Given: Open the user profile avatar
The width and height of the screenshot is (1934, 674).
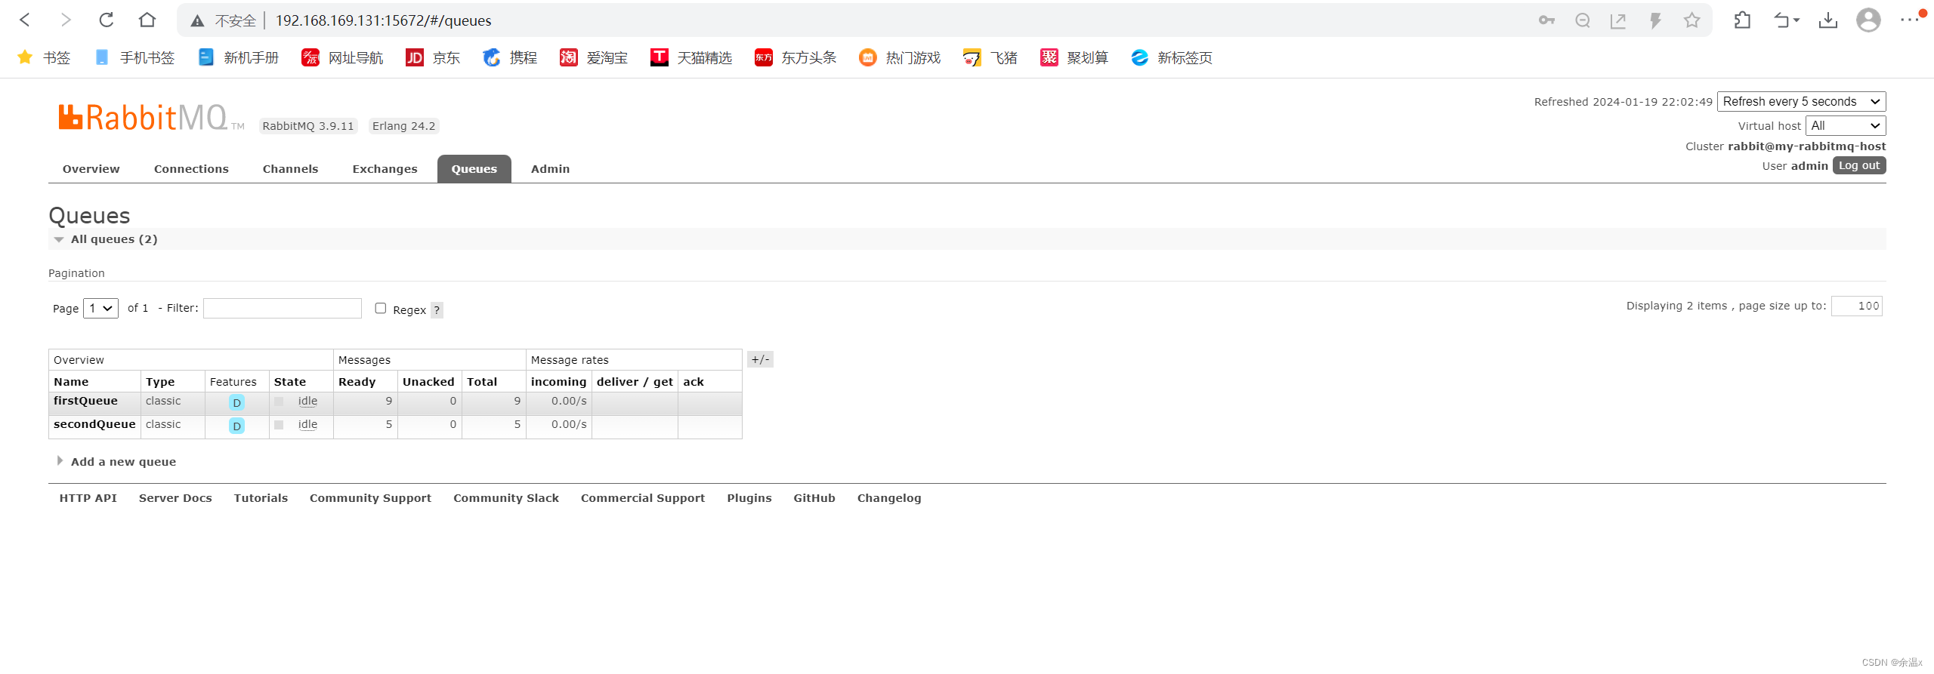Looking at the screenshot, I should tap(1868, 20).
